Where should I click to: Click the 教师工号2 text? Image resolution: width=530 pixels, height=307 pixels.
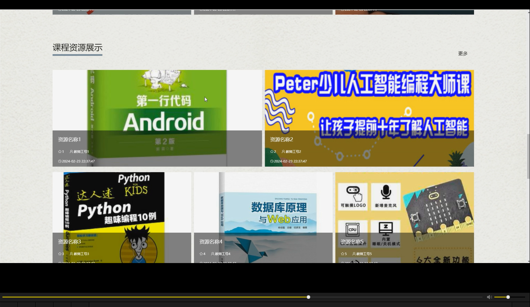(293, 152)
